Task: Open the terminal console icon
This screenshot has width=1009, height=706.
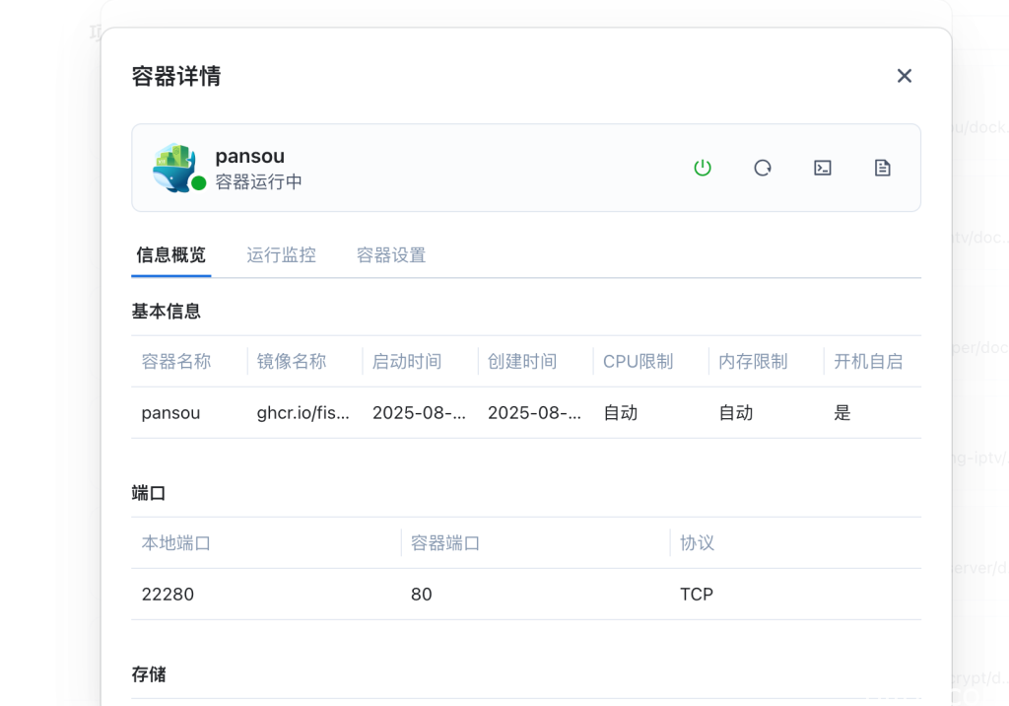Action: click(823, 168)
